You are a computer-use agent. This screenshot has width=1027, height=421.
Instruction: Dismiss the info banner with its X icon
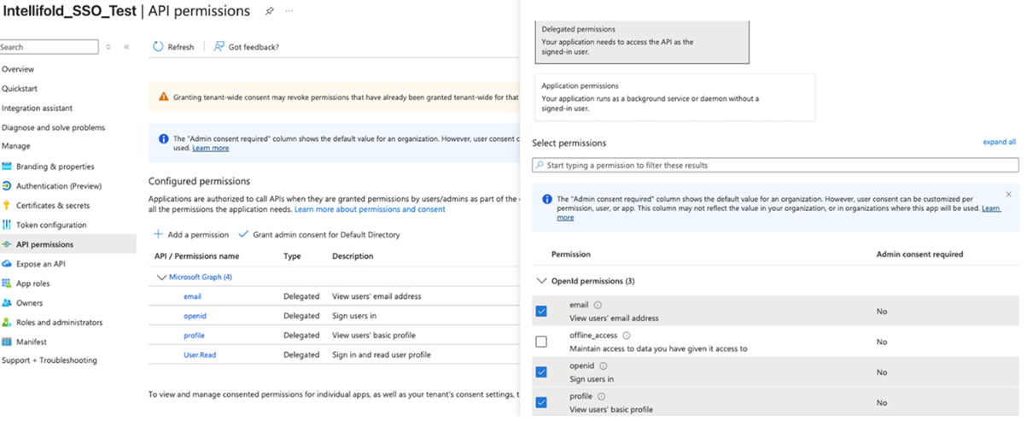coord(1008,195)
